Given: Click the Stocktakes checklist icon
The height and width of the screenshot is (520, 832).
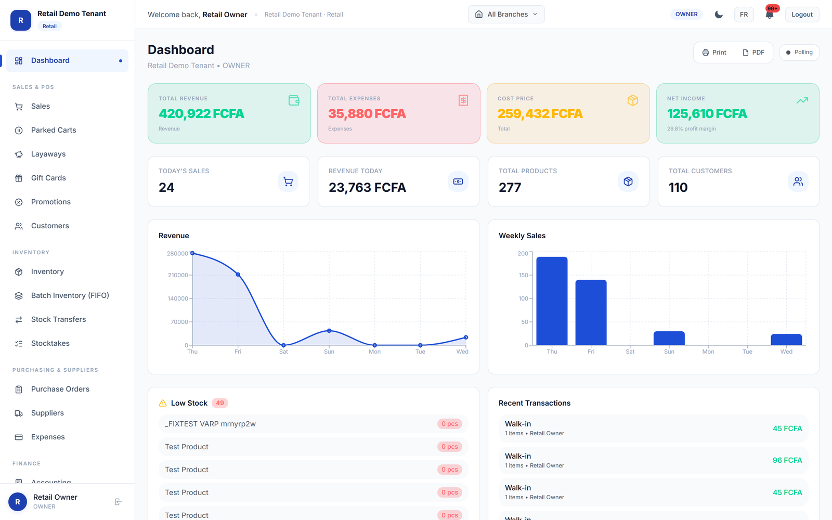Looking at the screenshot, I should point(19,344).
